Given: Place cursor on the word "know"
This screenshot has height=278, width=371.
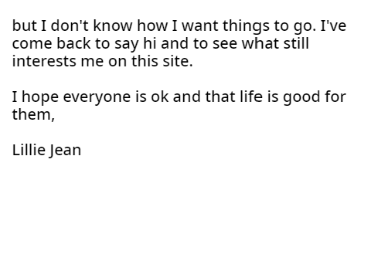Looking at the screenshot, I should tap(113, 25).
